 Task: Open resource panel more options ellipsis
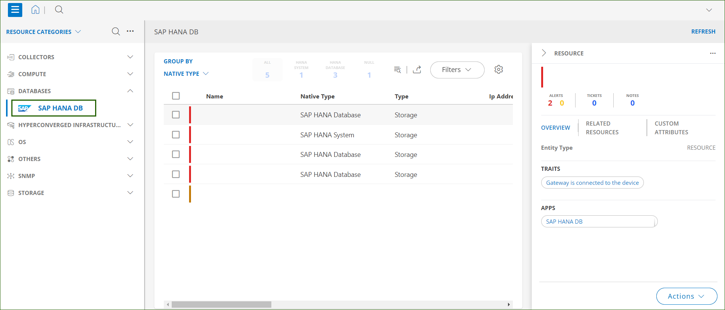coord(713,53)
